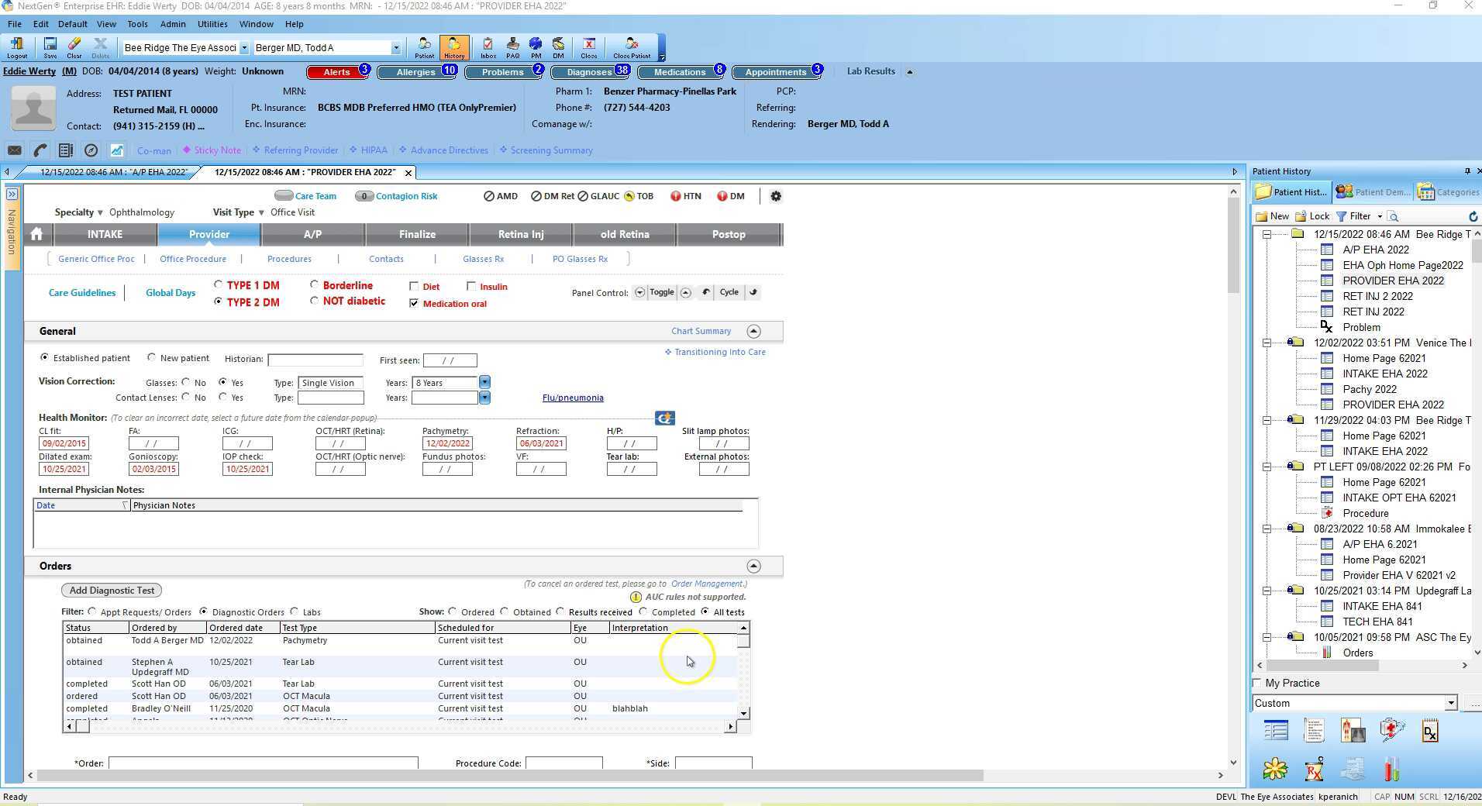Open the Inbox toolbar icon
Viewport: 1482px width, 806px height.
coord(488,47)
